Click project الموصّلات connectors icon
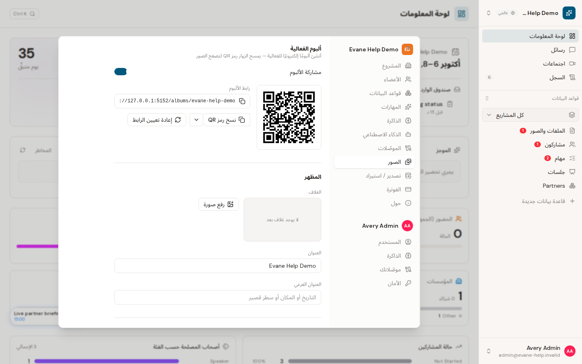 [x=408, y=148]
